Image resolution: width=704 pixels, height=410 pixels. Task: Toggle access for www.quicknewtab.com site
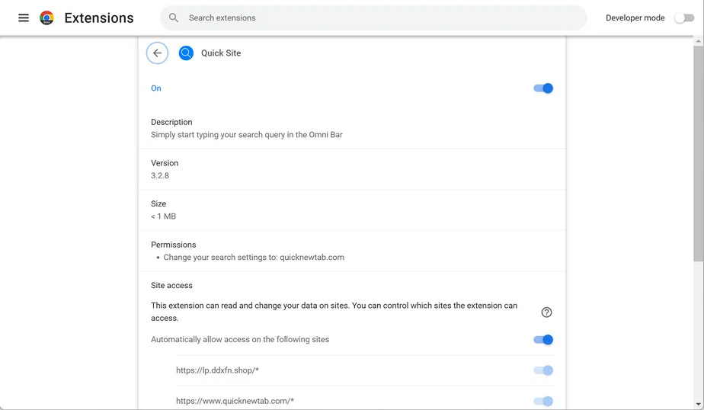(543, 401)
